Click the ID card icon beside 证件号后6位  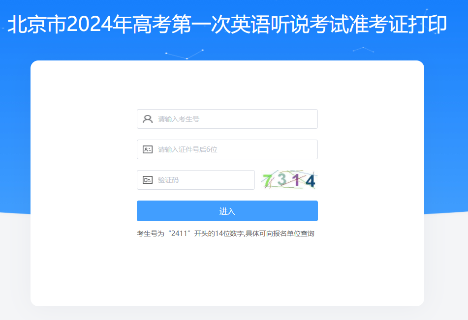pyautogui.click(x=148, y=149)
